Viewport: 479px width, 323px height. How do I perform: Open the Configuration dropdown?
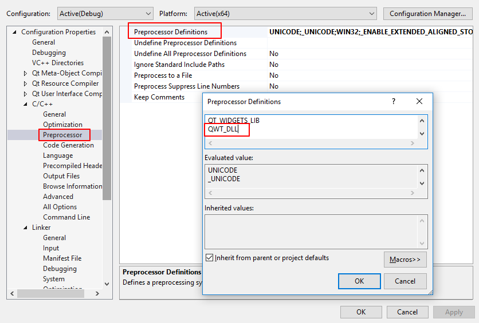tap(105, 13)
